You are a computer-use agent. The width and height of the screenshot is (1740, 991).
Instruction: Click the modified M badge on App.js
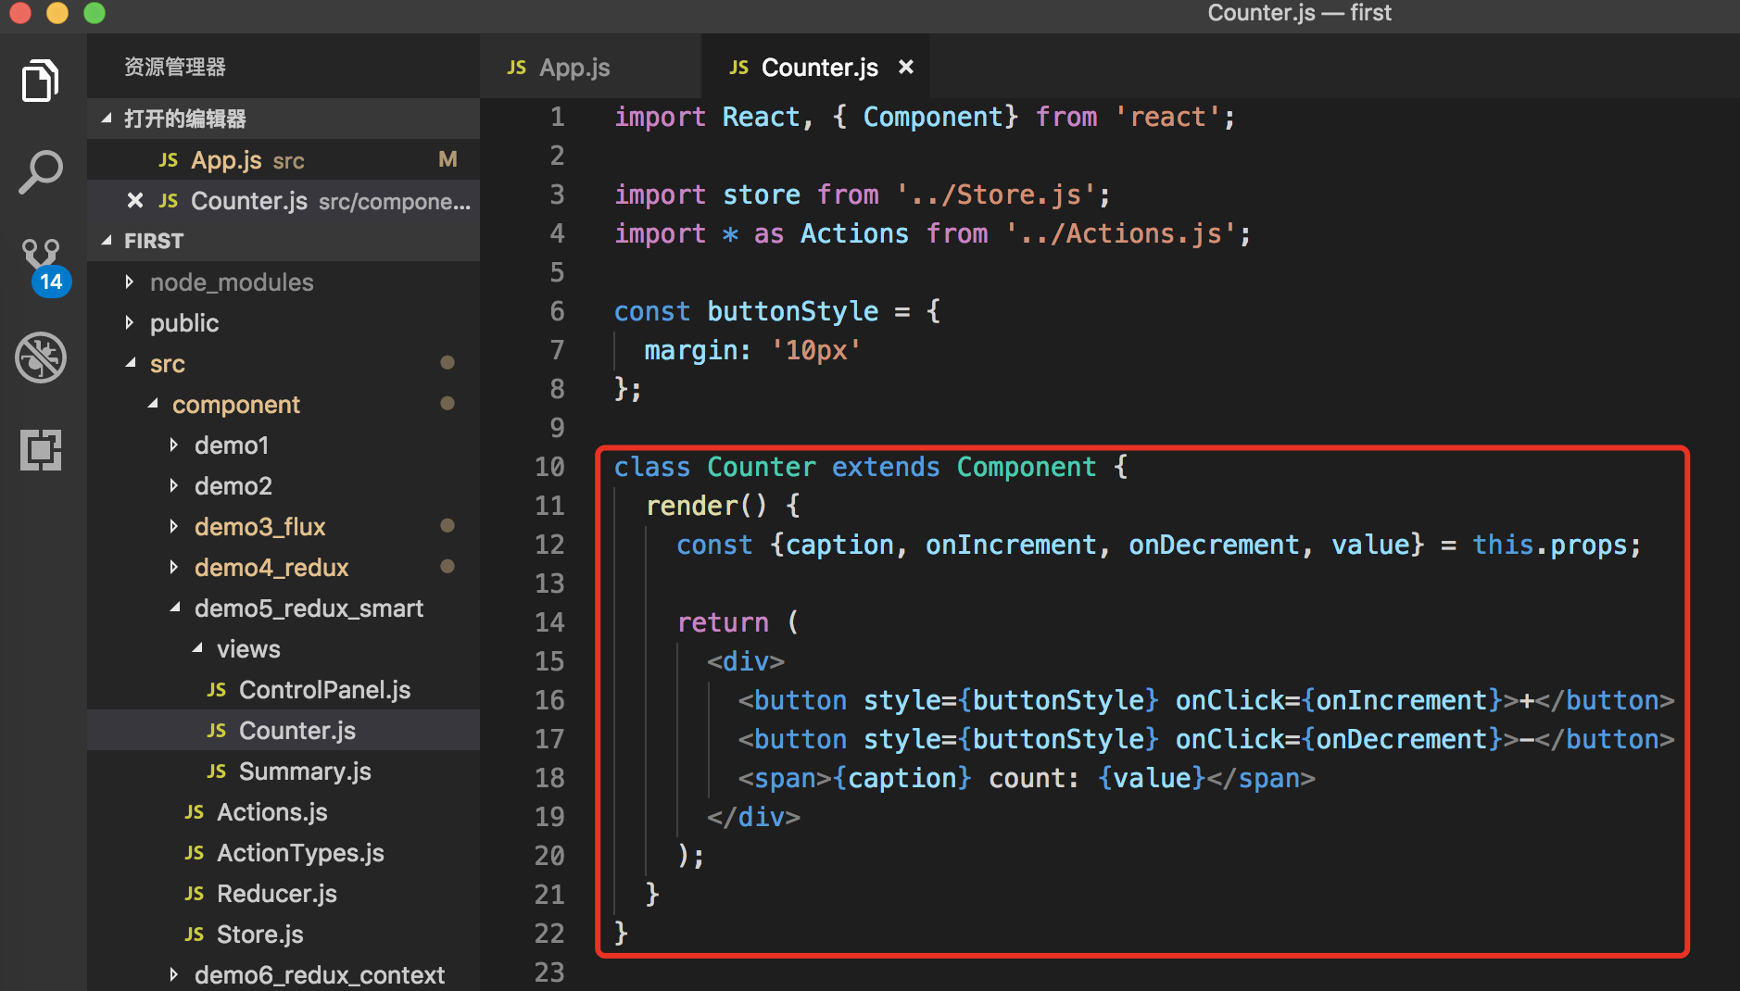tap(448, 159)
